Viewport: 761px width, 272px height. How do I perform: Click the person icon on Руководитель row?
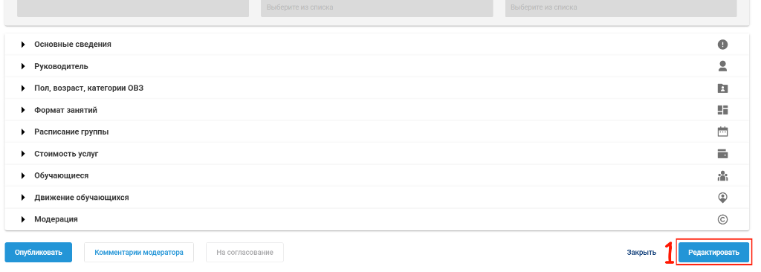click(x=722, y=66)
